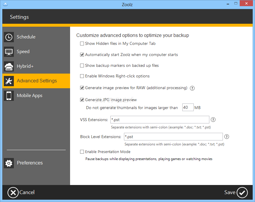Click the Hybrid+ cloud drive icon
This screenshot has width=255, height=202.
(x=9, y=66)
